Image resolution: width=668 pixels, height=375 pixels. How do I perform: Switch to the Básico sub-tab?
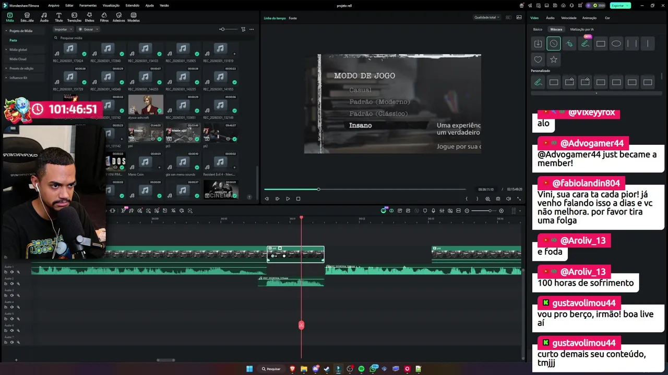tap(538, 29)
